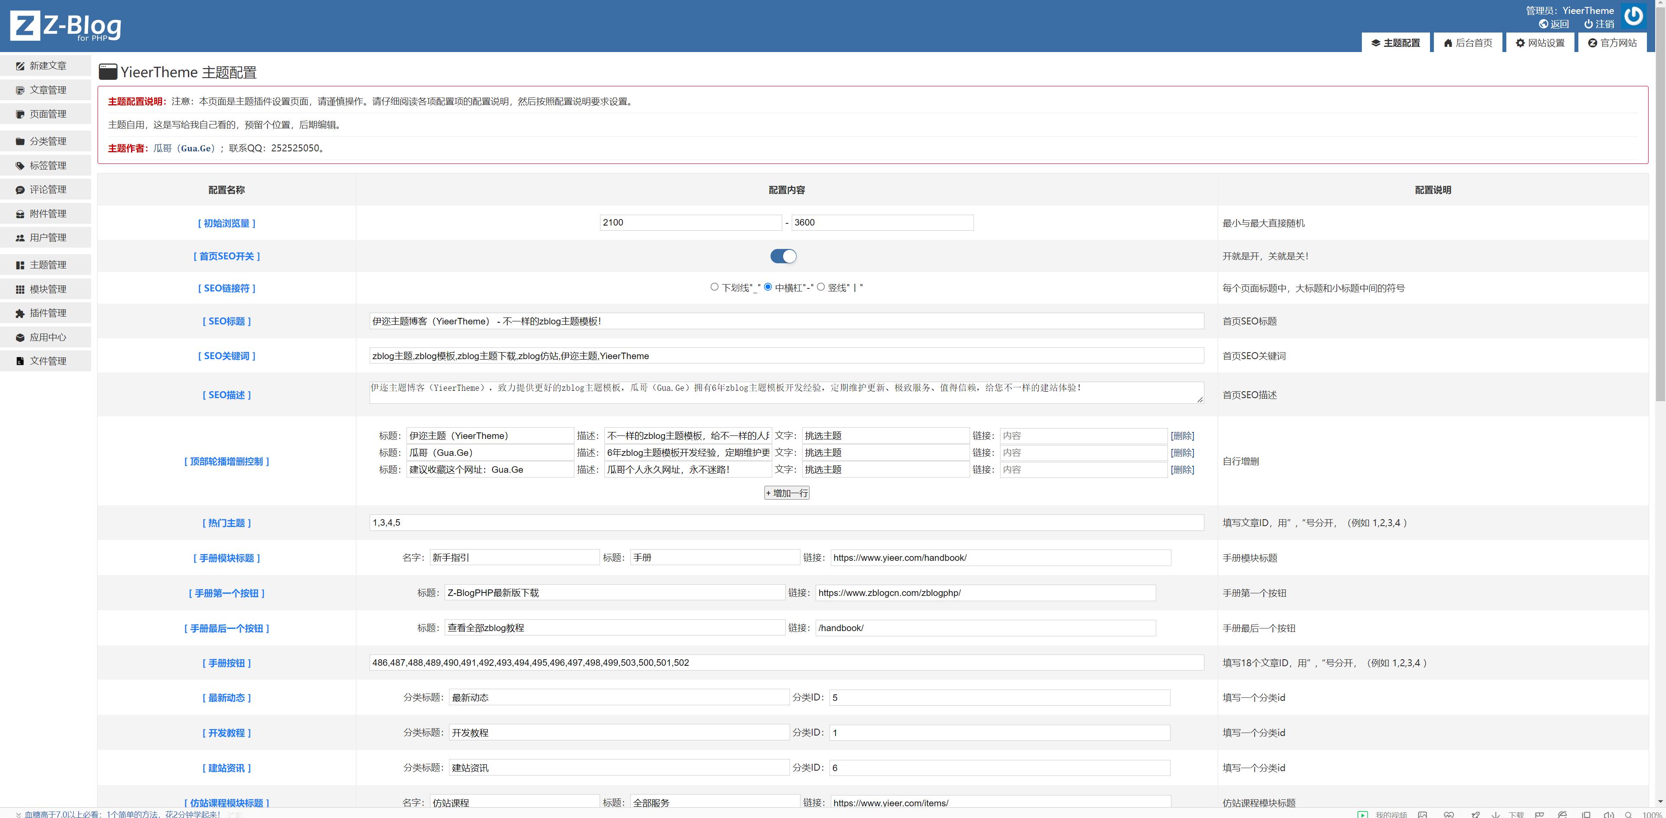The height and width of the screenshot is (818, 1666).
Task: Click the maximum views field containing 3600
Action: click(x=882, y=222)
